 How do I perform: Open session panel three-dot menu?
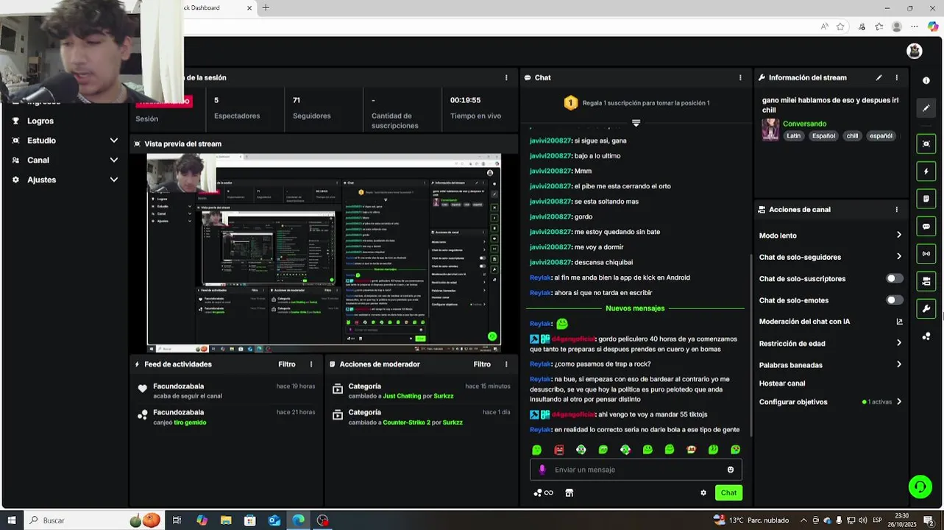tap(506, 77)
